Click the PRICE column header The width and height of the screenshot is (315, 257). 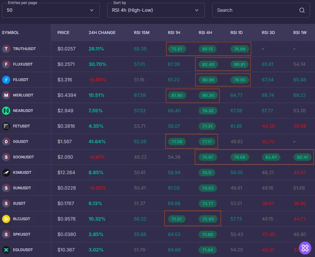click(63, 33)
